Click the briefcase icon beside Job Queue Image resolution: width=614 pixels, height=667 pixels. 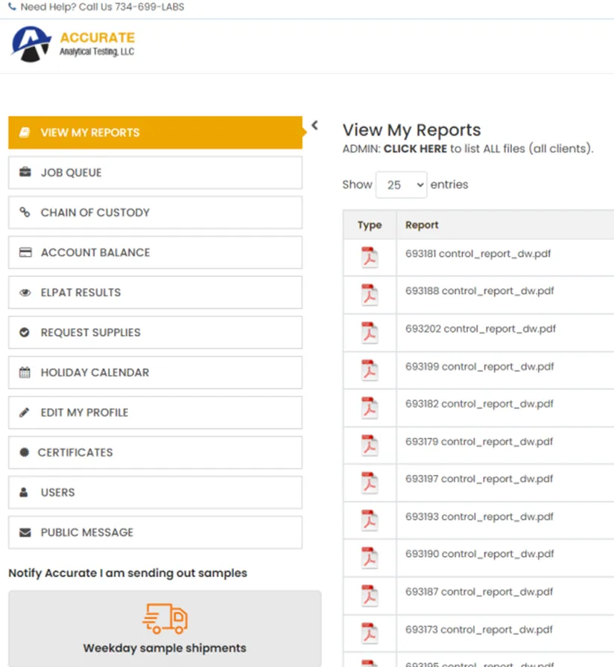pyautogui.click(x=25, y=173)
